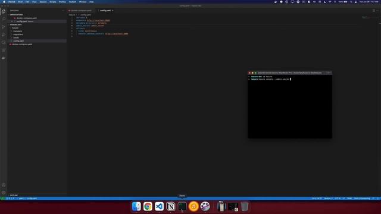The height and width of the screenshot is (214, 381).
Task: Open Explorer panel More Actions ellipsis
Action: (x=63, y=11)
